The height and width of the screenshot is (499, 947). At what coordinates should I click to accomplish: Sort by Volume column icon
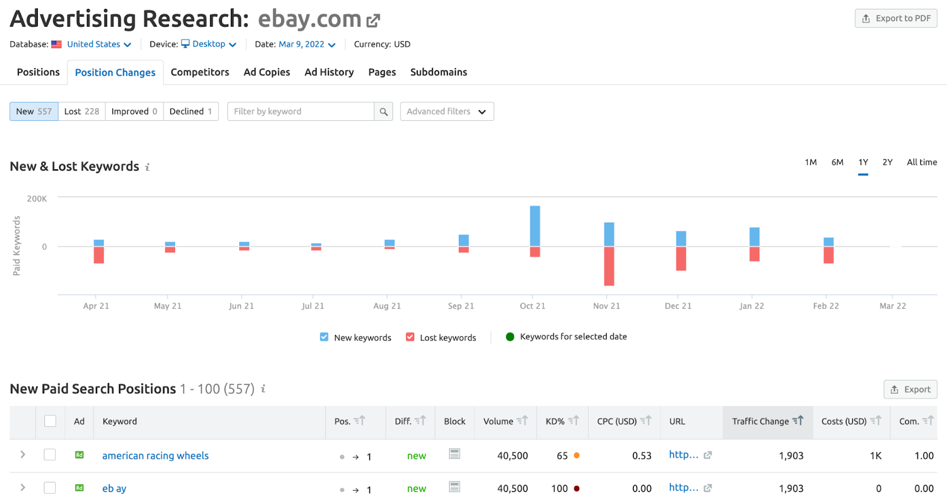click(x=522, y=421)
